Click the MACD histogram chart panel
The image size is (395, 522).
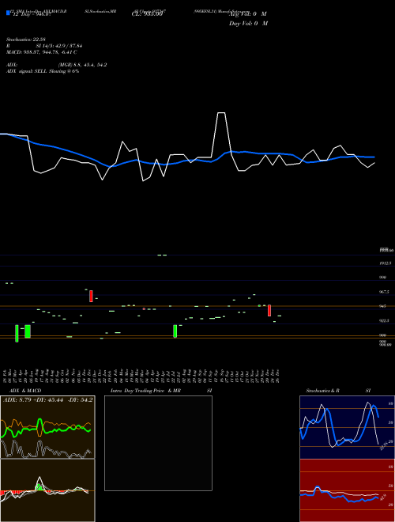pyautogui.click(x=47, y=490)
